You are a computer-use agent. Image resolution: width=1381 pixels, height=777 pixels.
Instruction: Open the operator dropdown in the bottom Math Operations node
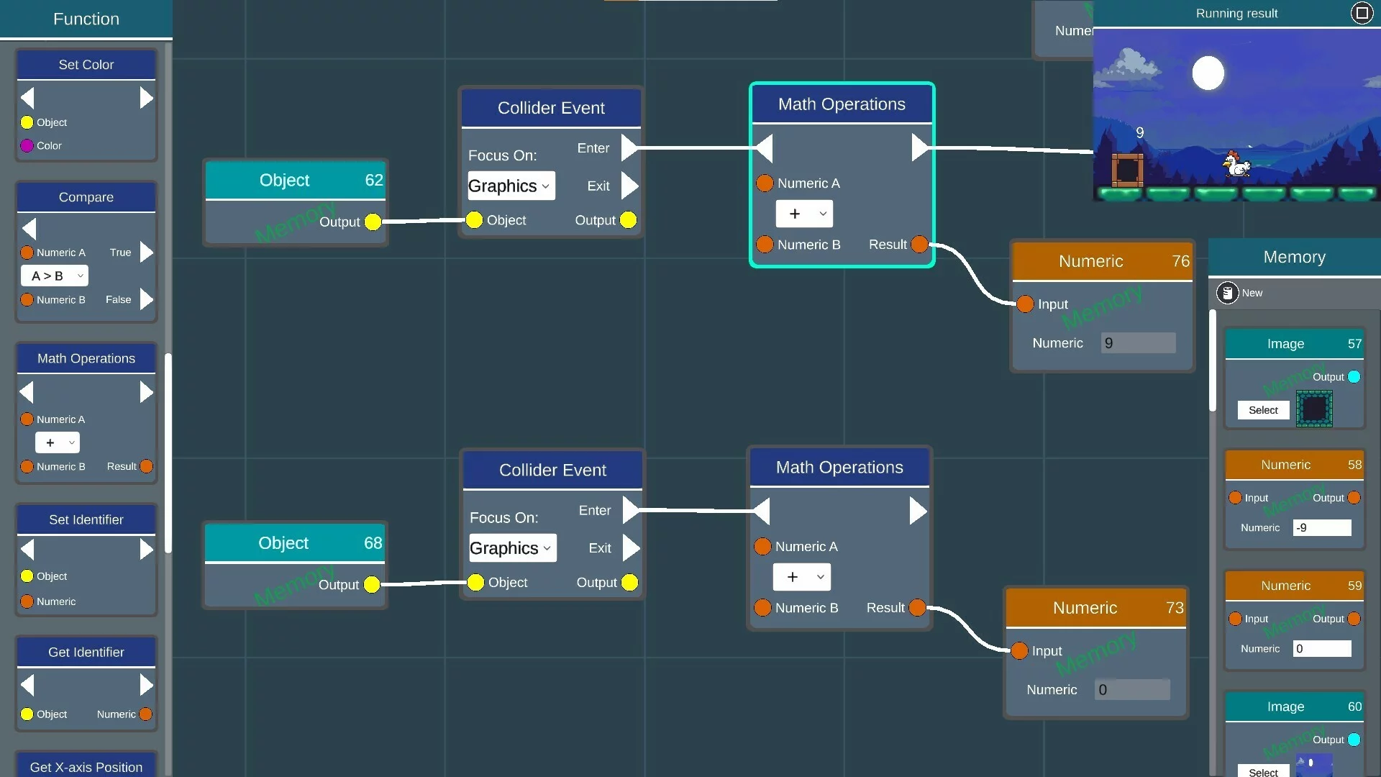pyautogui.click(x=802, y=577)
